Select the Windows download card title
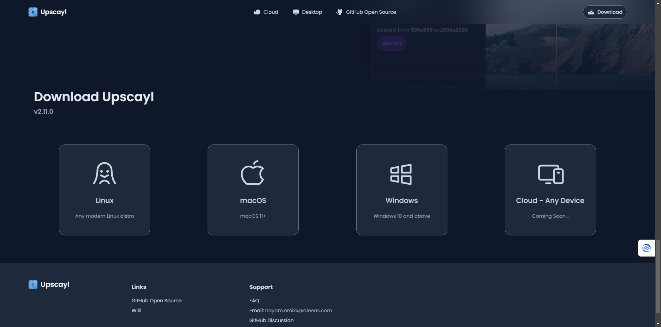Screen dimensions: 661x327 (x=402, y=200)
